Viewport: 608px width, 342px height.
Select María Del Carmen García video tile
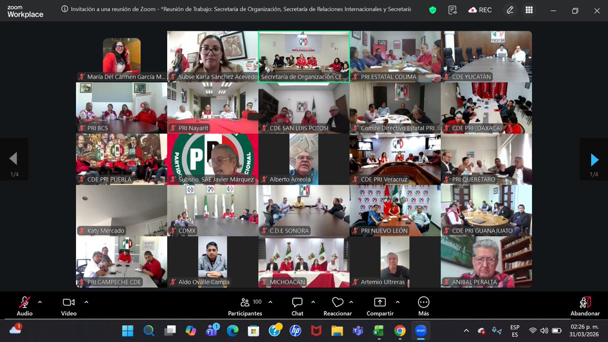pos(122,56)
